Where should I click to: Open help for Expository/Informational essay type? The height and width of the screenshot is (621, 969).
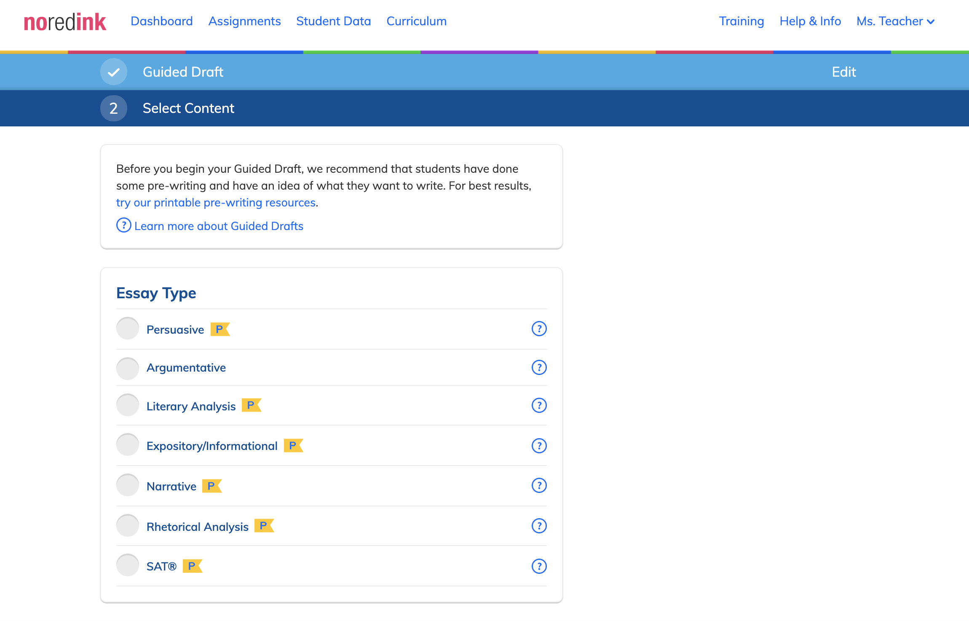539,446
